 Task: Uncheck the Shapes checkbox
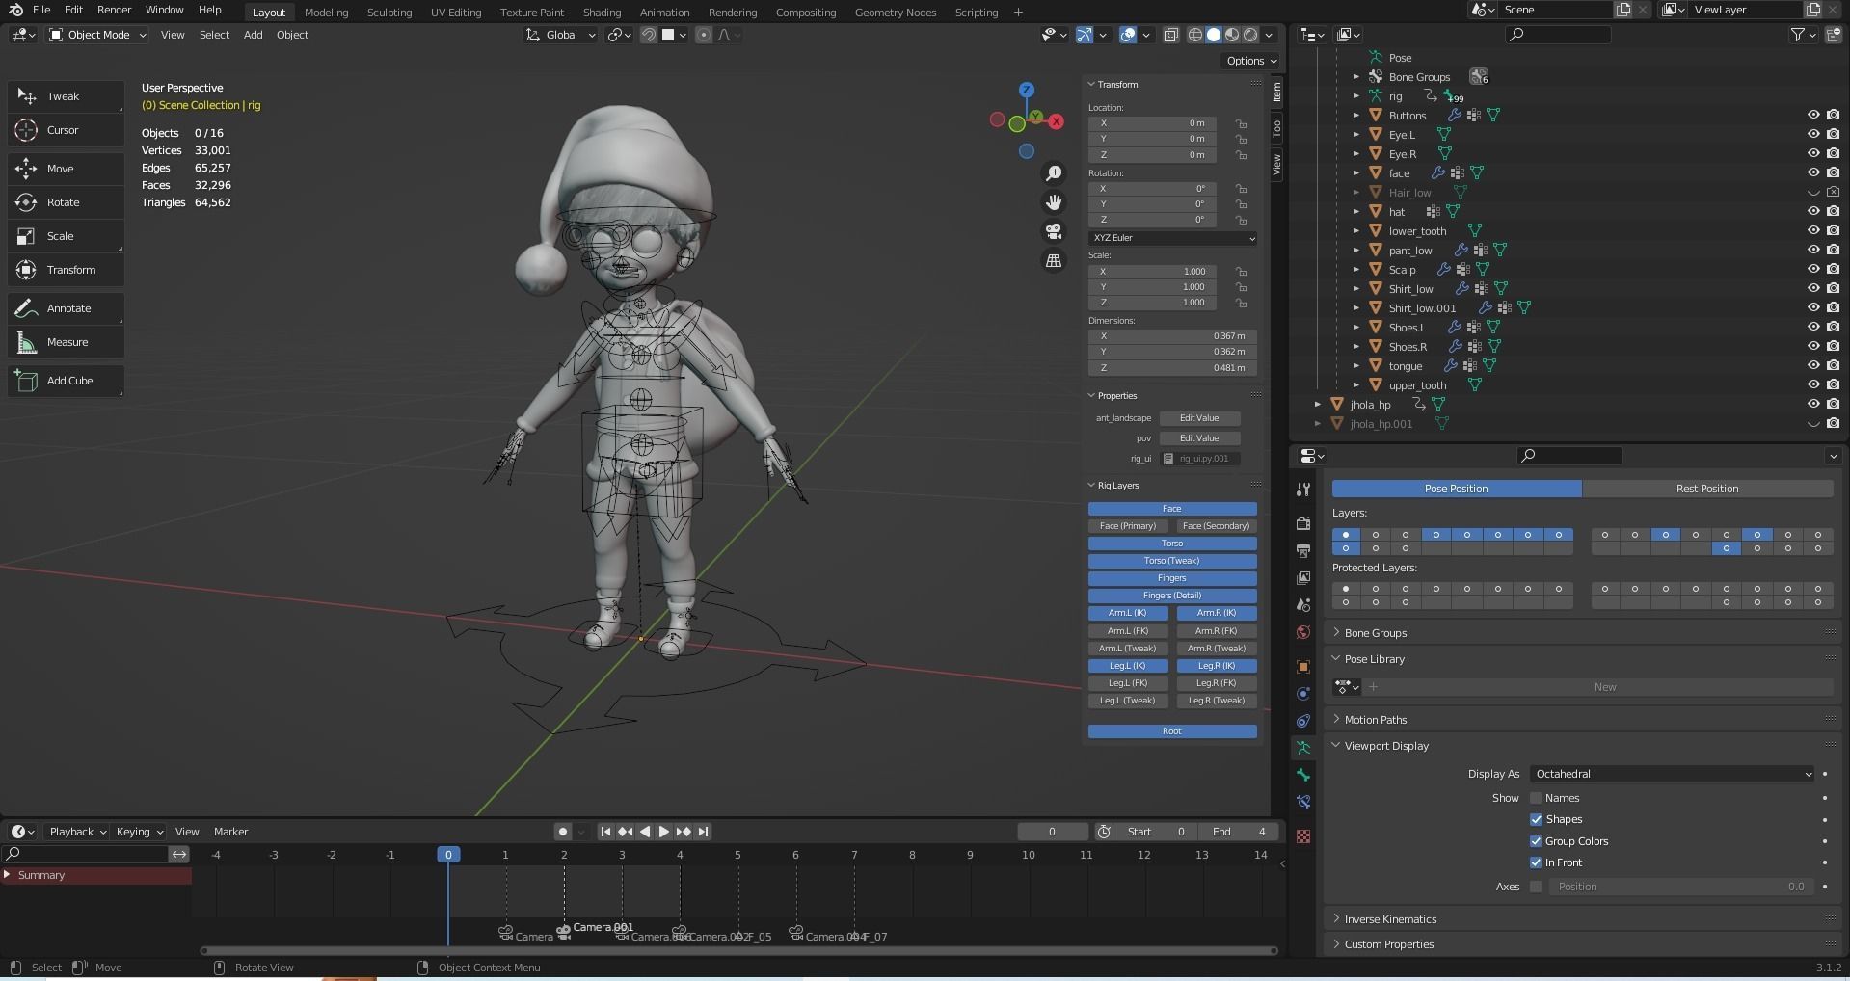pyautogui.click(x=1536, y=819)
